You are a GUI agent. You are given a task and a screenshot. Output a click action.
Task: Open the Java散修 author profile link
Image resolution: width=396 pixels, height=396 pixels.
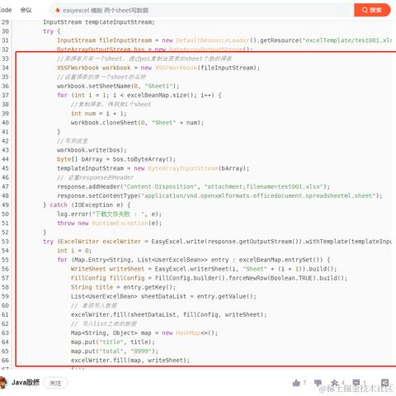[x=26, y=383]
